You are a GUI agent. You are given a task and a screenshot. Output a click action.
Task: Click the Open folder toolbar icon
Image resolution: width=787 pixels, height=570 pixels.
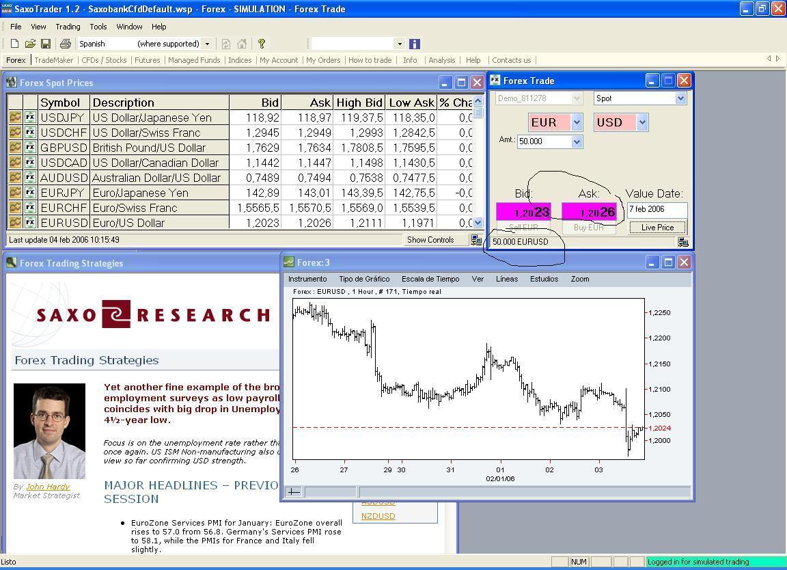[30, 44]
